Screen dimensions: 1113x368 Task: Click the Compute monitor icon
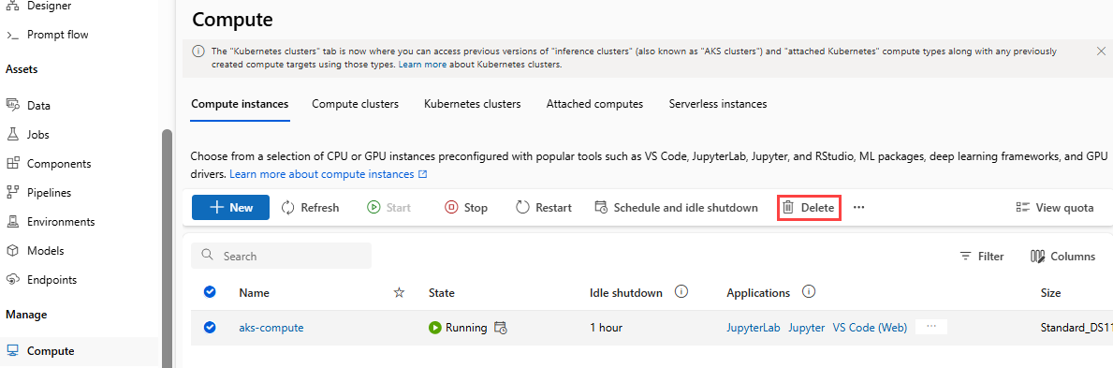12,351
